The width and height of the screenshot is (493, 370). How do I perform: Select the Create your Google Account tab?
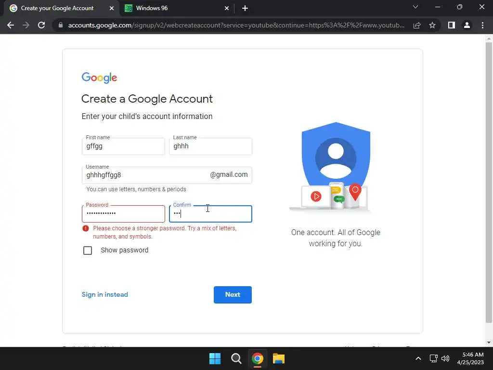tap(61, 8)
